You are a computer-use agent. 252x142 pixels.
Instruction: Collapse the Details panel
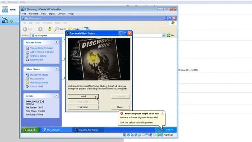tap(57, 95)
